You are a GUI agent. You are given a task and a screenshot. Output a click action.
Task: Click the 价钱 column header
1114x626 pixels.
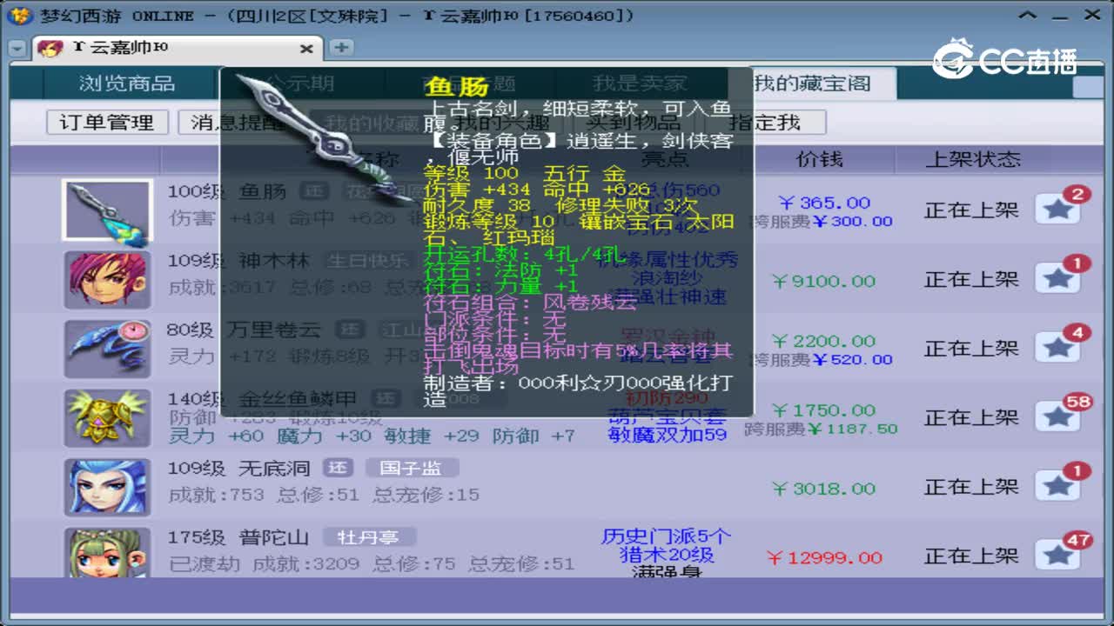(819, 159)
